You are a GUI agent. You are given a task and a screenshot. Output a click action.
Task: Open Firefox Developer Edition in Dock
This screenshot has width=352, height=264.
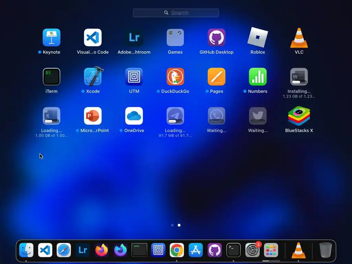click(x=120, y=250)
